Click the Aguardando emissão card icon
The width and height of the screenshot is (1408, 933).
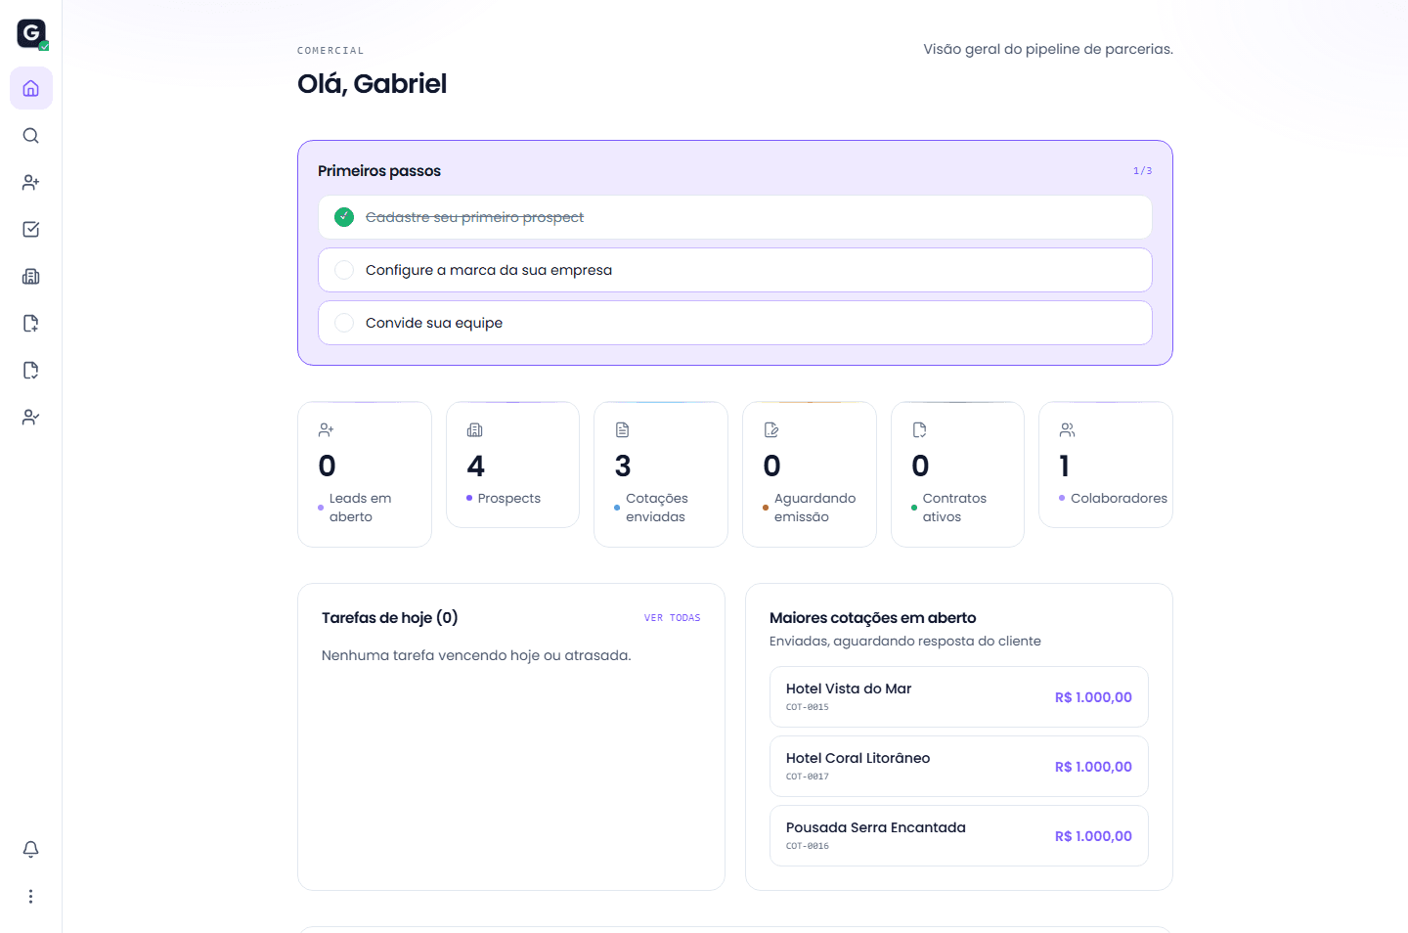tap(771, 430)
